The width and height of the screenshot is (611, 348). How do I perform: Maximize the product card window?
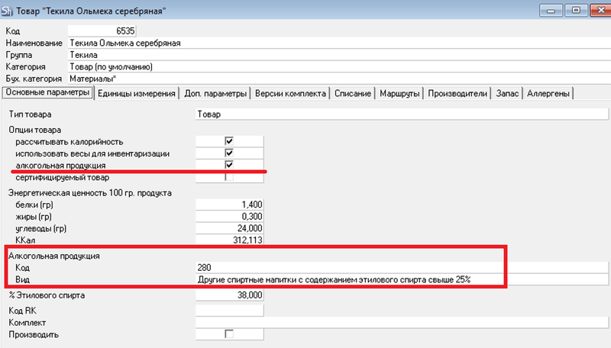pyautogui.click(x=576, y=11)
